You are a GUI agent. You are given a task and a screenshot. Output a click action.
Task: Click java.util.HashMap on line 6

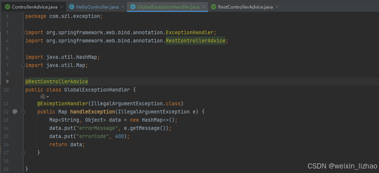pos(72,57)
